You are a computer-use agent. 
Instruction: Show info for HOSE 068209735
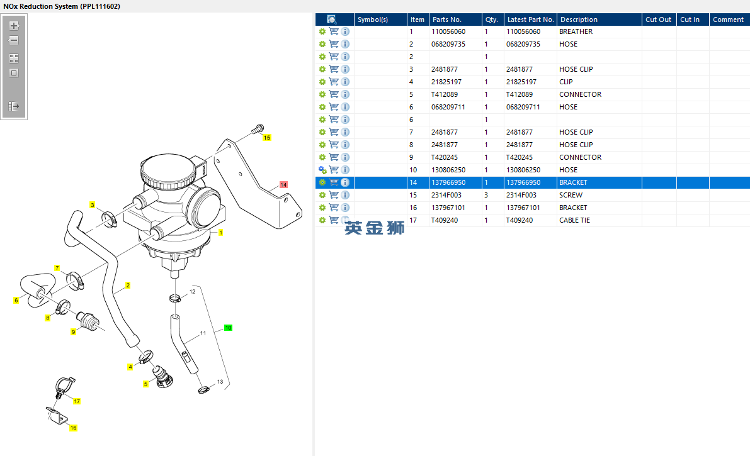pos(345,44)
